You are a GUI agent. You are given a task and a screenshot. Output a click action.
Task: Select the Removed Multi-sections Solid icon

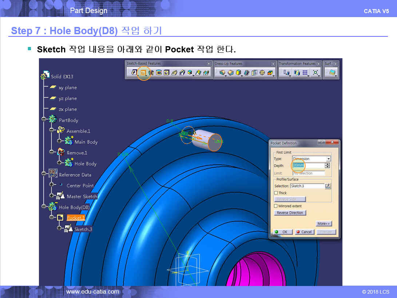click(x=206, y=73)
